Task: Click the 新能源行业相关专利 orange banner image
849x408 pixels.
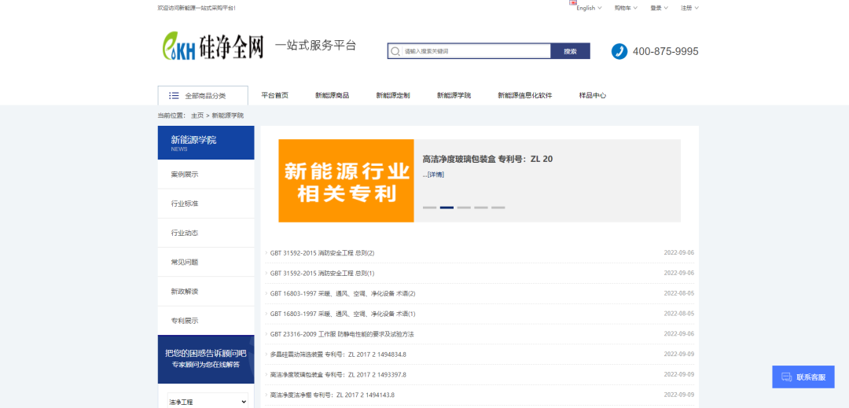Action: [346, 181]
